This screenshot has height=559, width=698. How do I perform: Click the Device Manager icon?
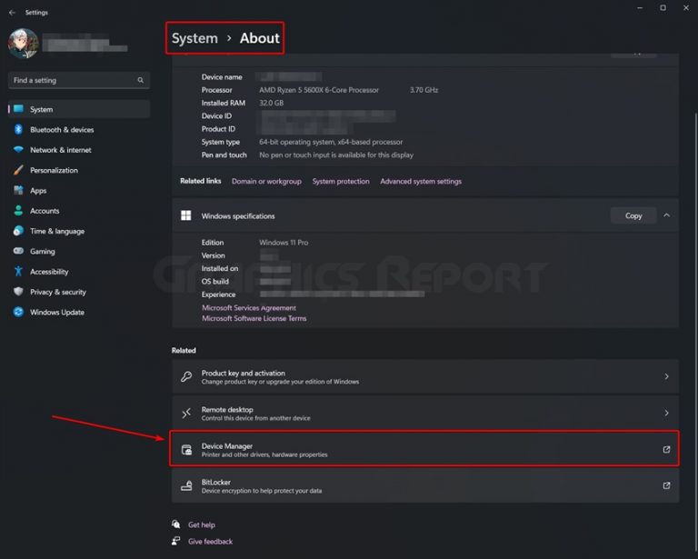click(186, 450)
